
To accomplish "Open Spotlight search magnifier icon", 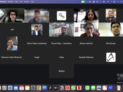I will point(111,2).
